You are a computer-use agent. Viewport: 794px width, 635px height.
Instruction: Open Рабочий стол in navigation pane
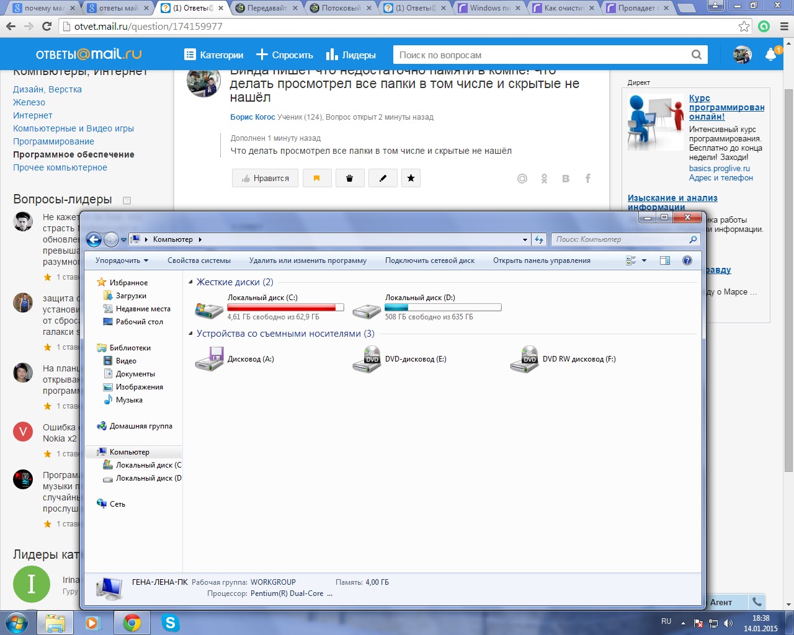click(x=139, y=322)
